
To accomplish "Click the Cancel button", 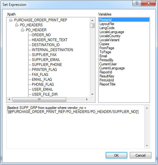I will 141,155.
